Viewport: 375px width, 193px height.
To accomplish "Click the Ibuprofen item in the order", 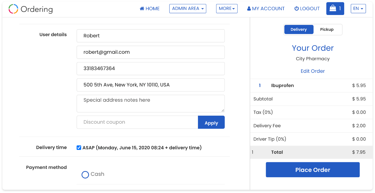I will click(282, 86).
